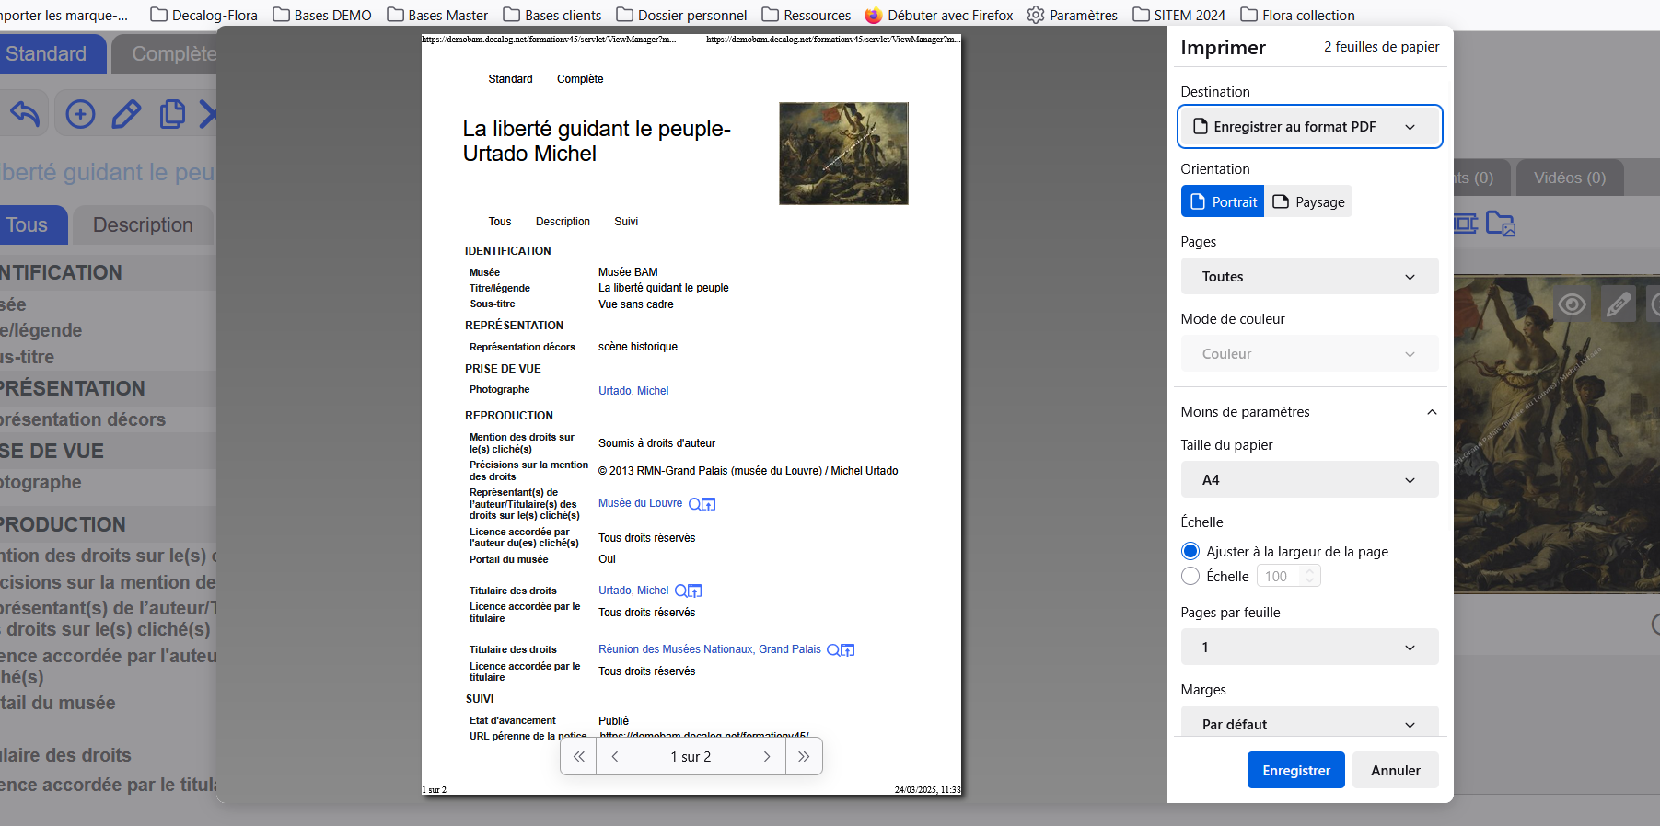Click the Urtado, Michel link beside Photographe

(633, 391)
